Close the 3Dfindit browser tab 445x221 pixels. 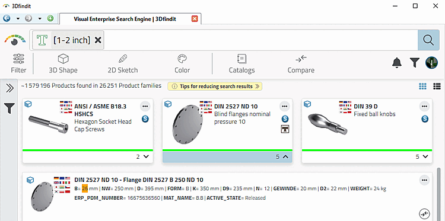pos(195,19)
